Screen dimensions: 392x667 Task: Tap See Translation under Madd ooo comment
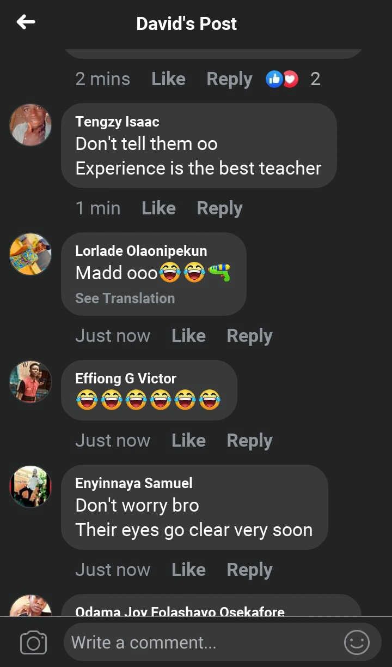[x=125, y=298]
